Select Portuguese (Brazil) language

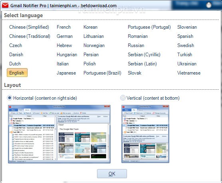tap(102, 73)
